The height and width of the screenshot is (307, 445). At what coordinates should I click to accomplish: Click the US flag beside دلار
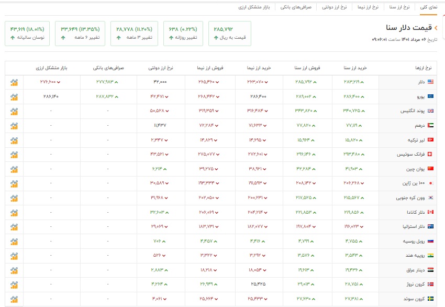[430, 82]
